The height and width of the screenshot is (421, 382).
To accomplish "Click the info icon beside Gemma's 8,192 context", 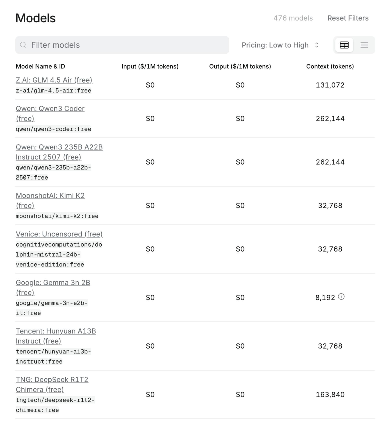I will (x=341, y=297).
